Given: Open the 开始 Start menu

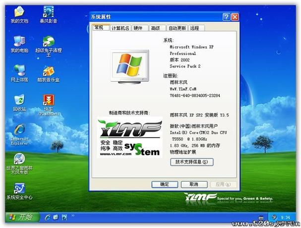Looking at the screenshot, I should (20, 217).
